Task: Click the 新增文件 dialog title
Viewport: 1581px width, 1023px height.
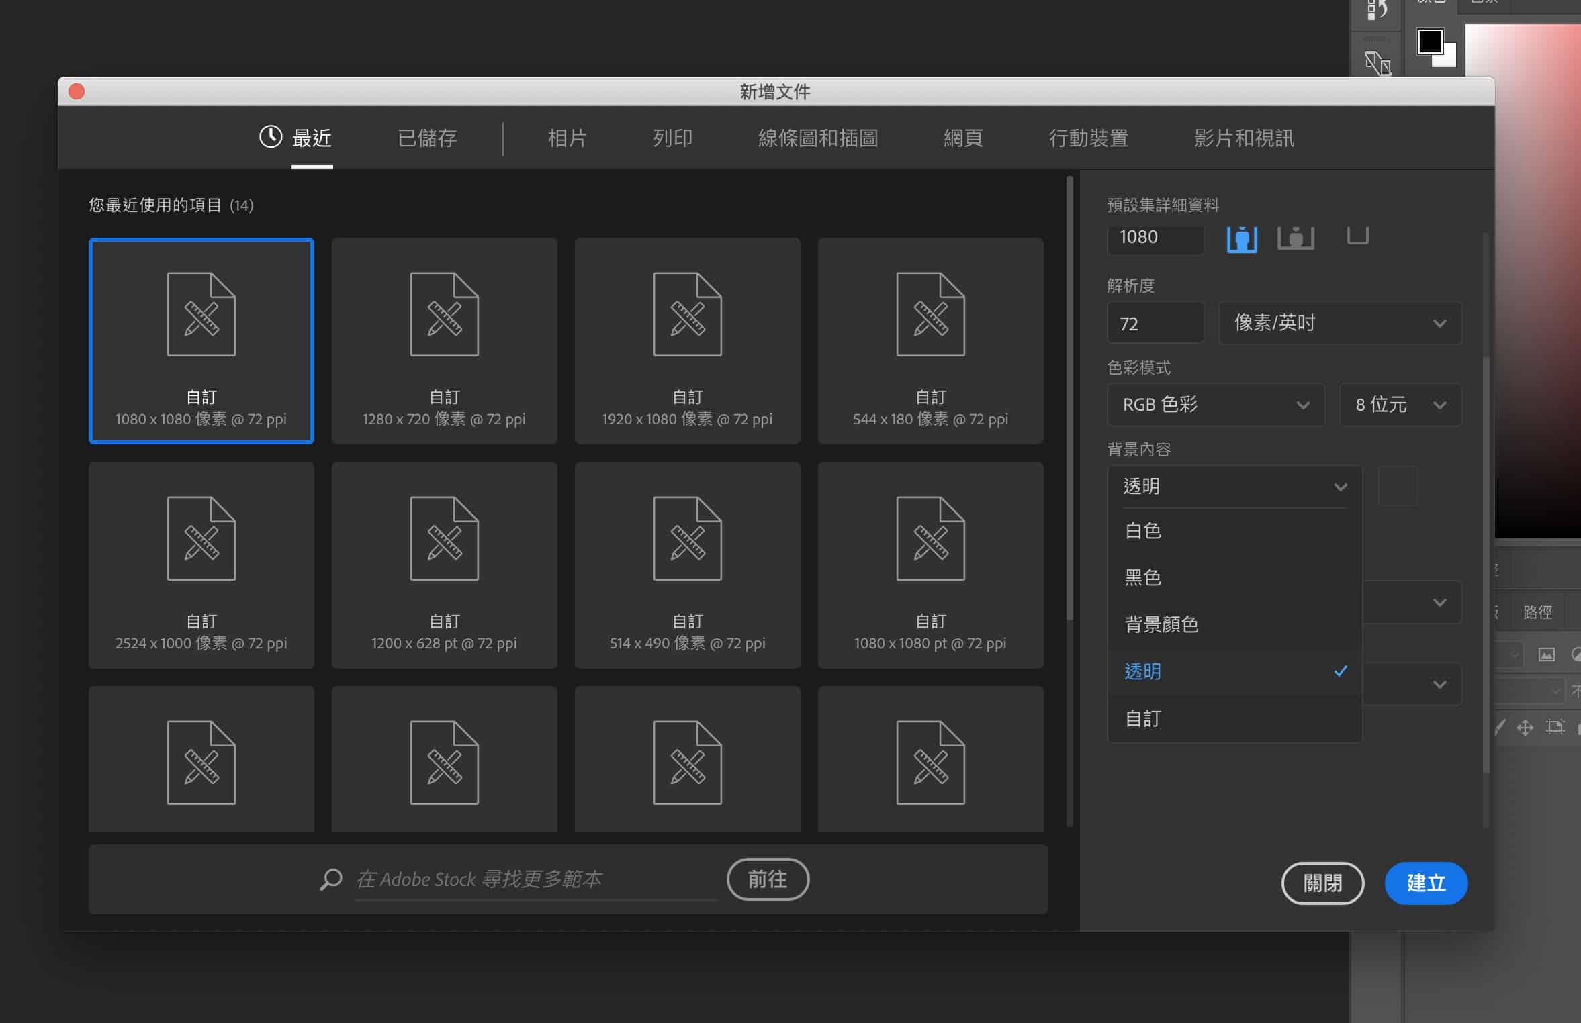Action: (775, 91)
